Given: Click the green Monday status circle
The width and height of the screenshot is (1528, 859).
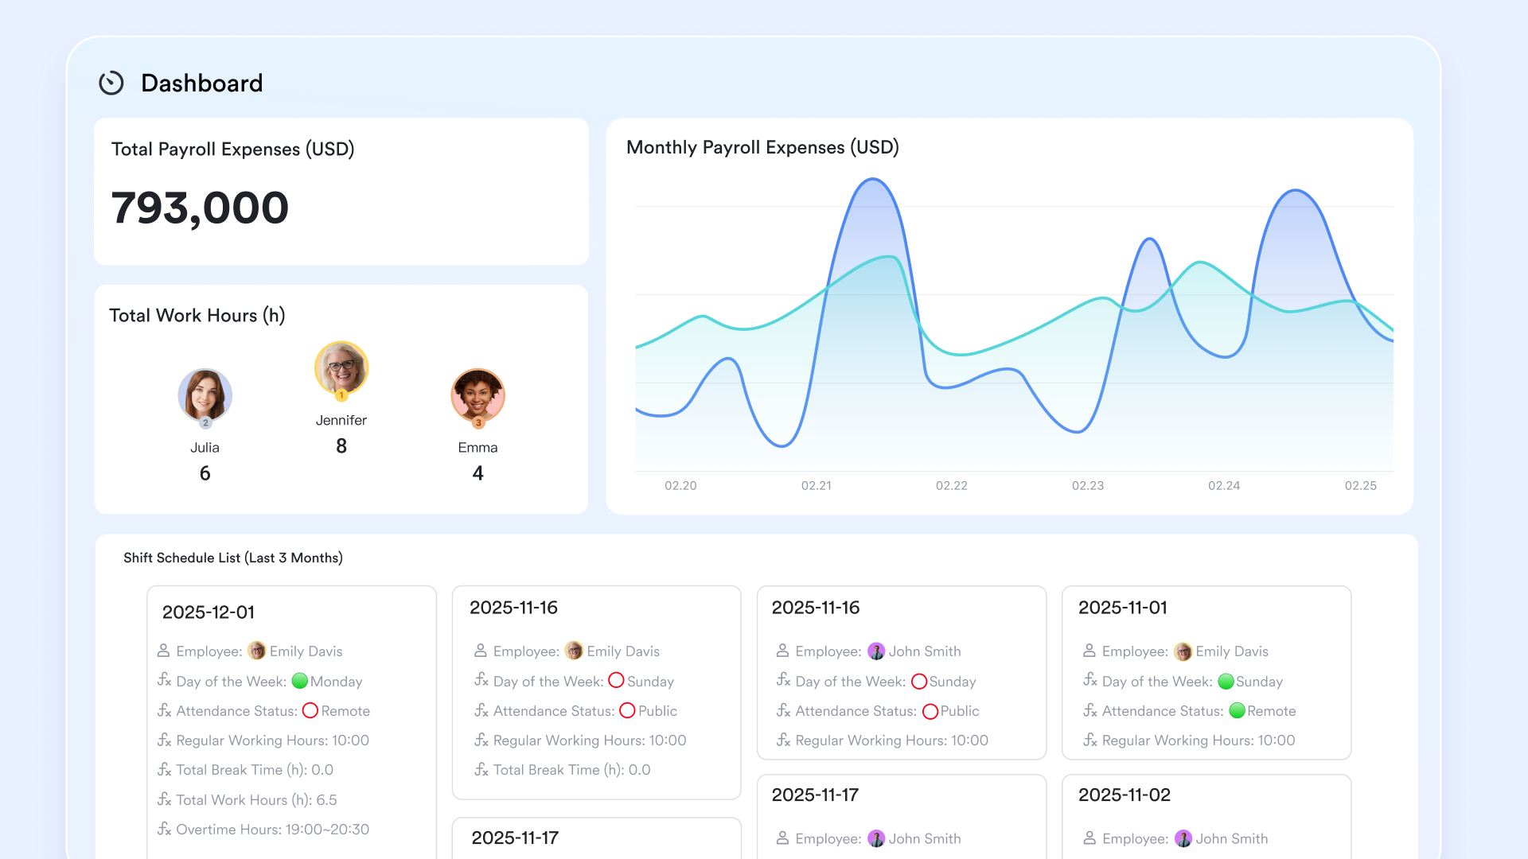Looking at the screenshot, I should coord(300,681).
